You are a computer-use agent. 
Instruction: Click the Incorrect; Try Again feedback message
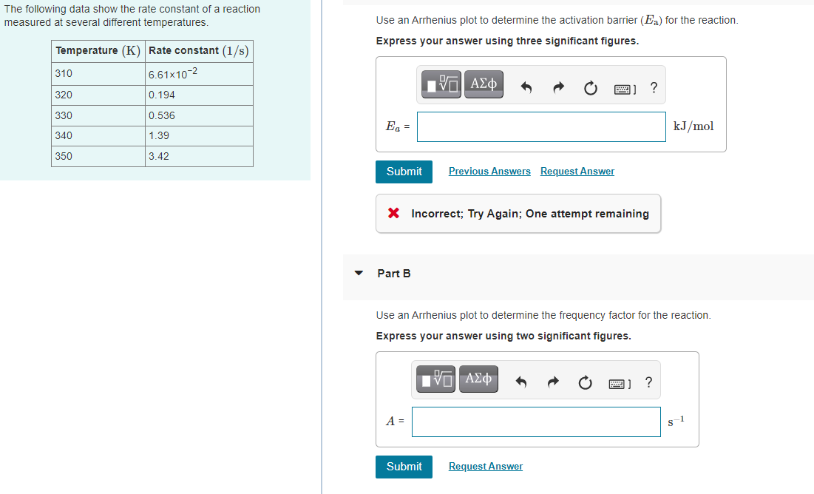(518, 214)
